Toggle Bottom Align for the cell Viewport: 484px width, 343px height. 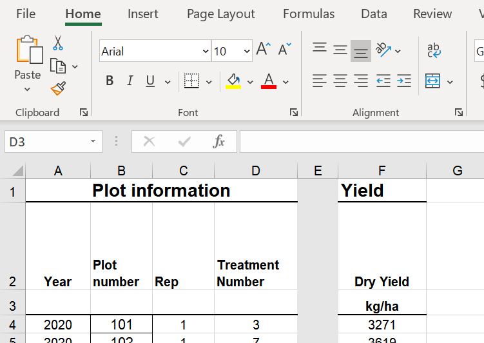pos(361,51)
